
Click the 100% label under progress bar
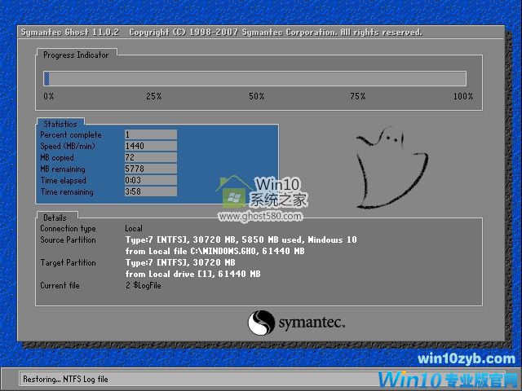tap(462, 96)
